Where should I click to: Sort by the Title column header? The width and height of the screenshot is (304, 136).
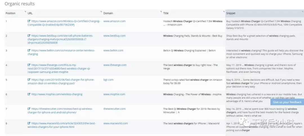pos(166,13)
